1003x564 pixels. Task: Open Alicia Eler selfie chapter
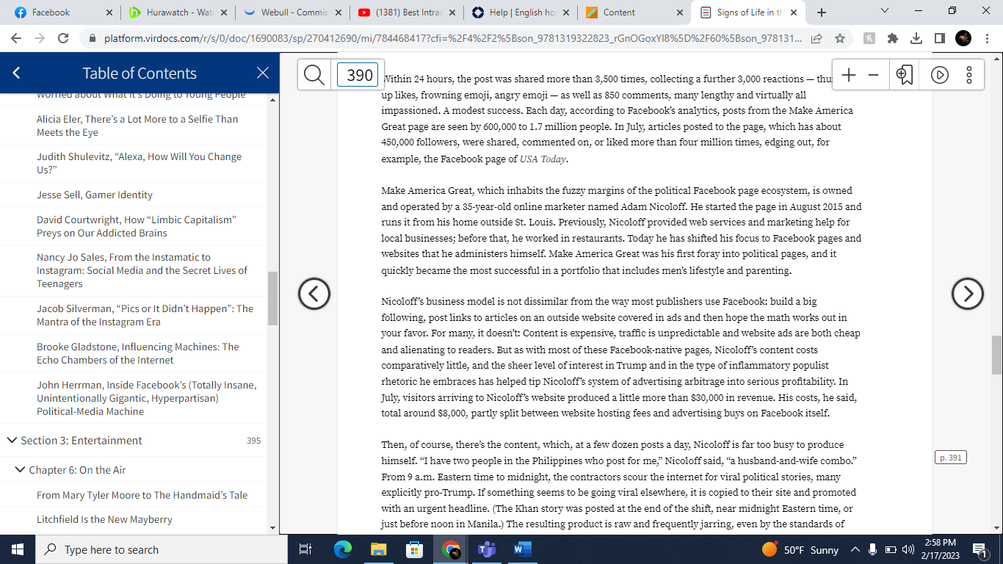pos(137,126)
